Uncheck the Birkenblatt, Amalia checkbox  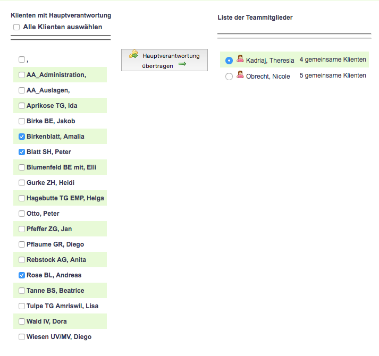22,137
